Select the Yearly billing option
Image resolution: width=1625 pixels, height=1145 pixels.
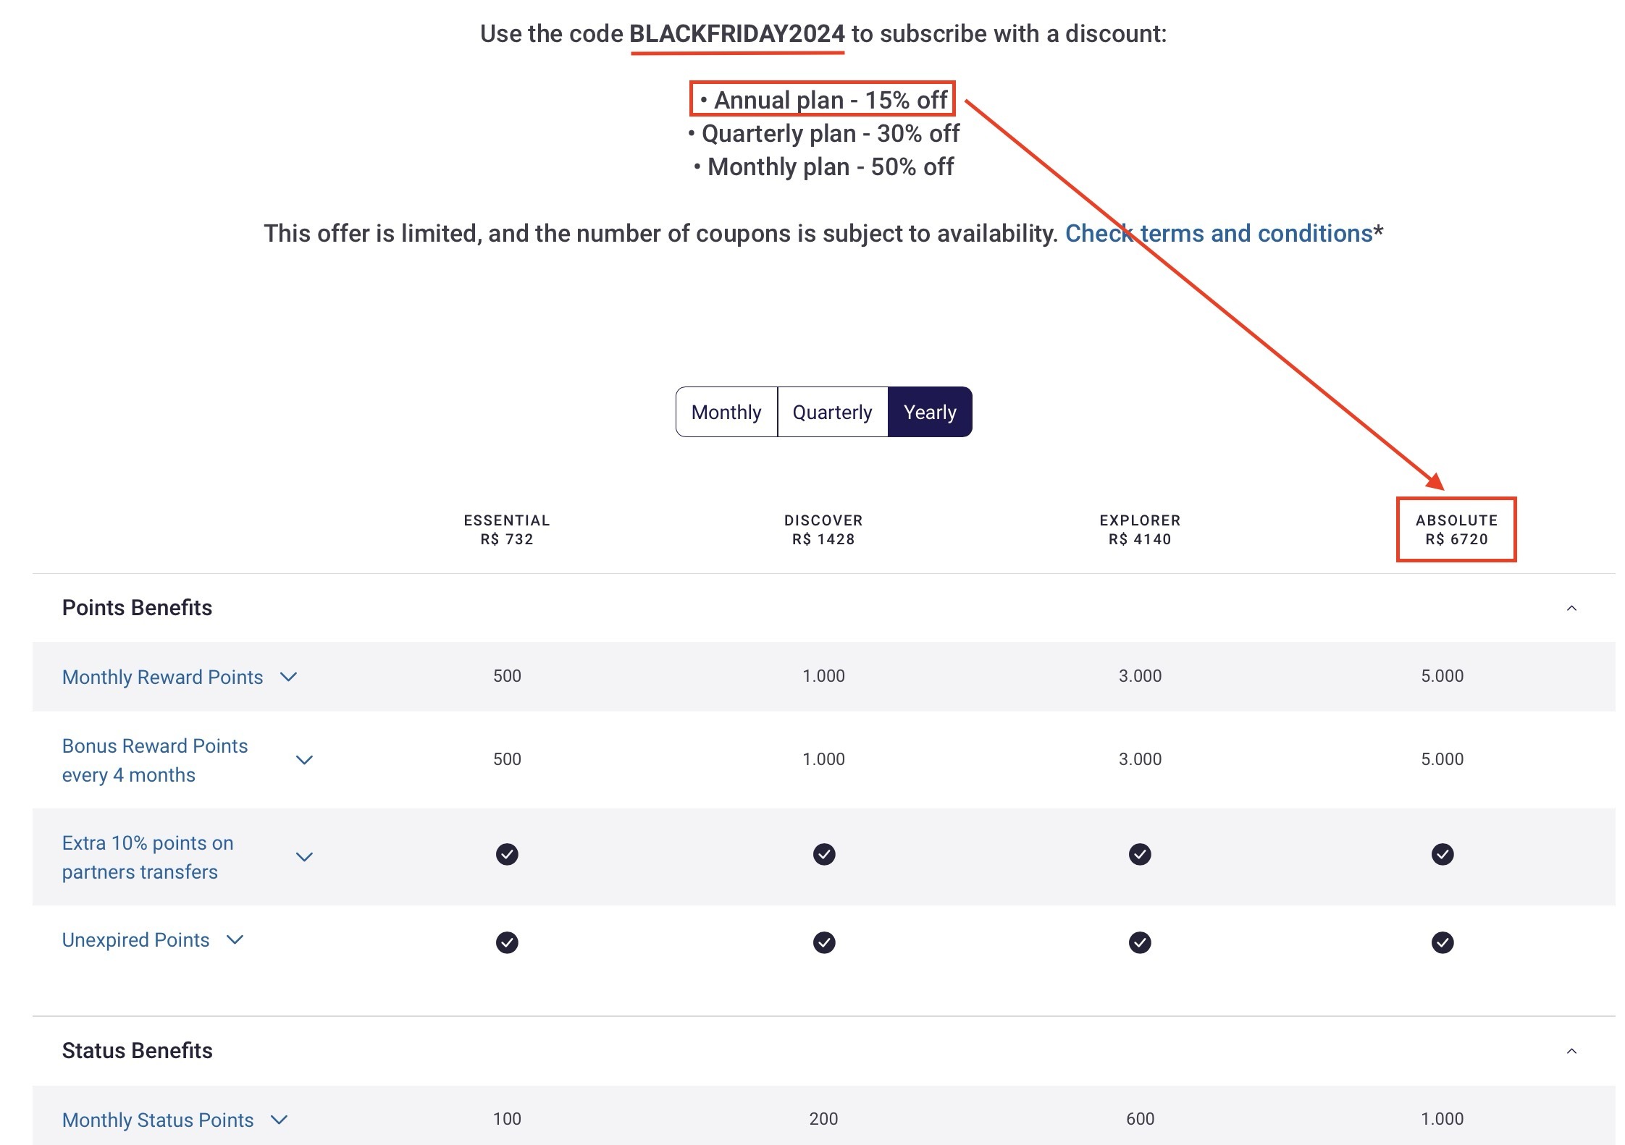(930, 412)
